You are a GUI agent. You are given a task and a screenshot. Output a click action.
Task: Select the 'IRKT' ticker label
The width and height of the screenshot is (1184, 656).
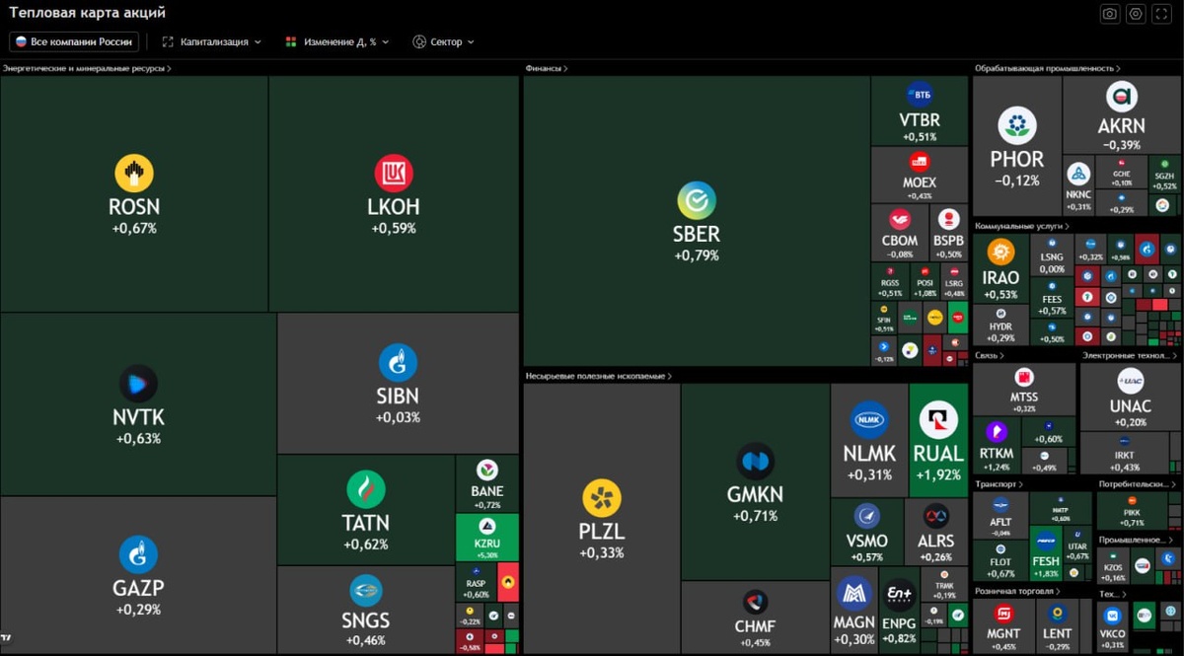point(1124,456)
